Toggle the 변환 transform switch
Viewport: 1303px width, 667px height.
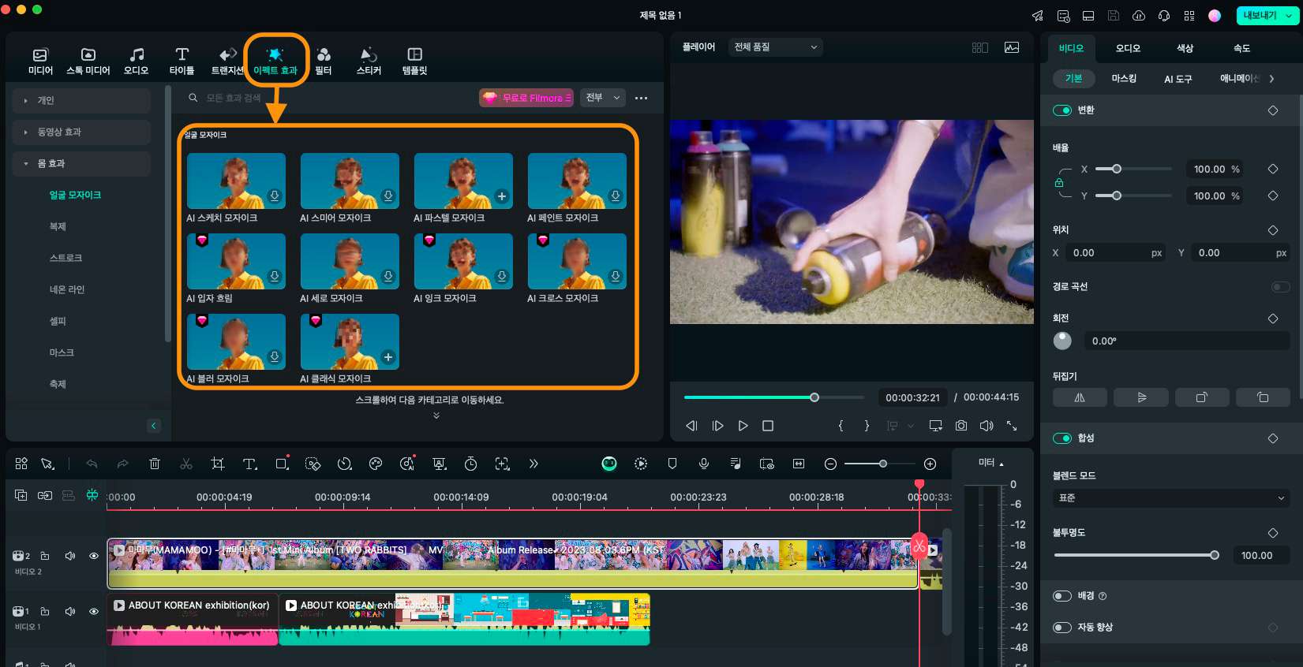click(x=1062, y=110)
